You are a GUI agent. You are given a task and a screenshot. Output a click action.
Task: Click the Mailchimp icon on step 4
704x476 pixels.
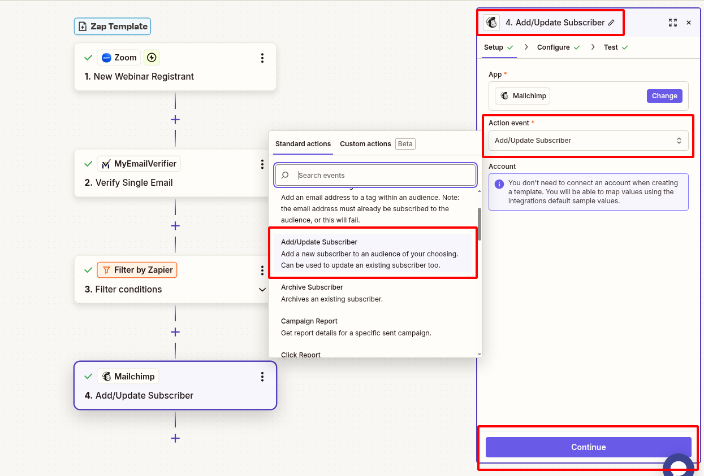click(105, 376)
